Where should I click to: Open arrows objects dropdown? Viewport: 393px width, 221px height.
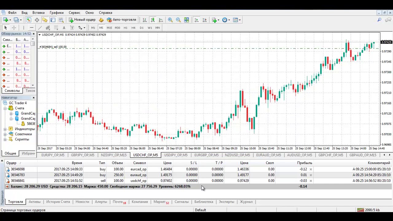[84, 28]
